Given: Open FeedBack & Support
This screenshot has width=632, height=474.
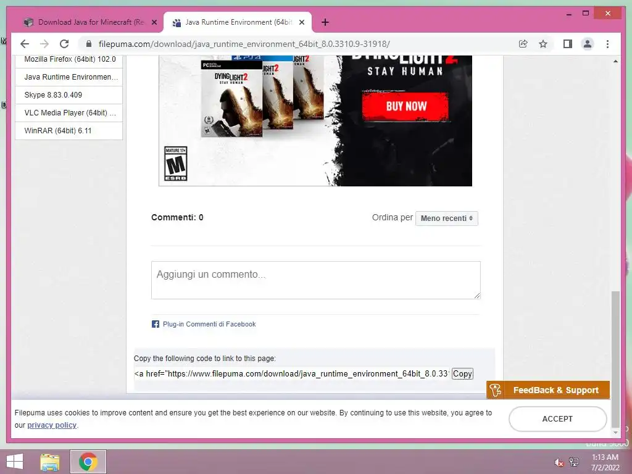Looking at the screenshot, I should point(548,390).
